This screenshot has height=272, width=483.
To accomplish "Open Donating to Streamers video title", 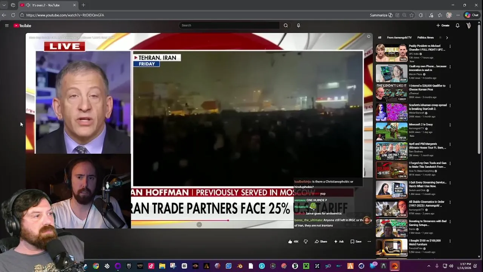I will pyautogui.click(x=428, y=223).
